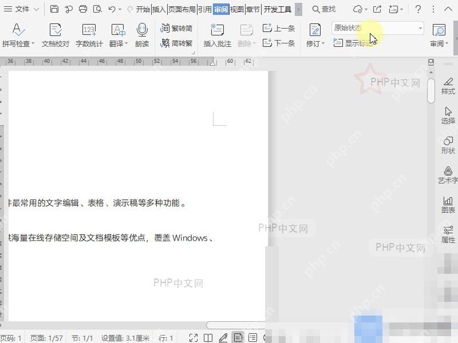Open the 图表 chart sidebar panel

point(448,205)
